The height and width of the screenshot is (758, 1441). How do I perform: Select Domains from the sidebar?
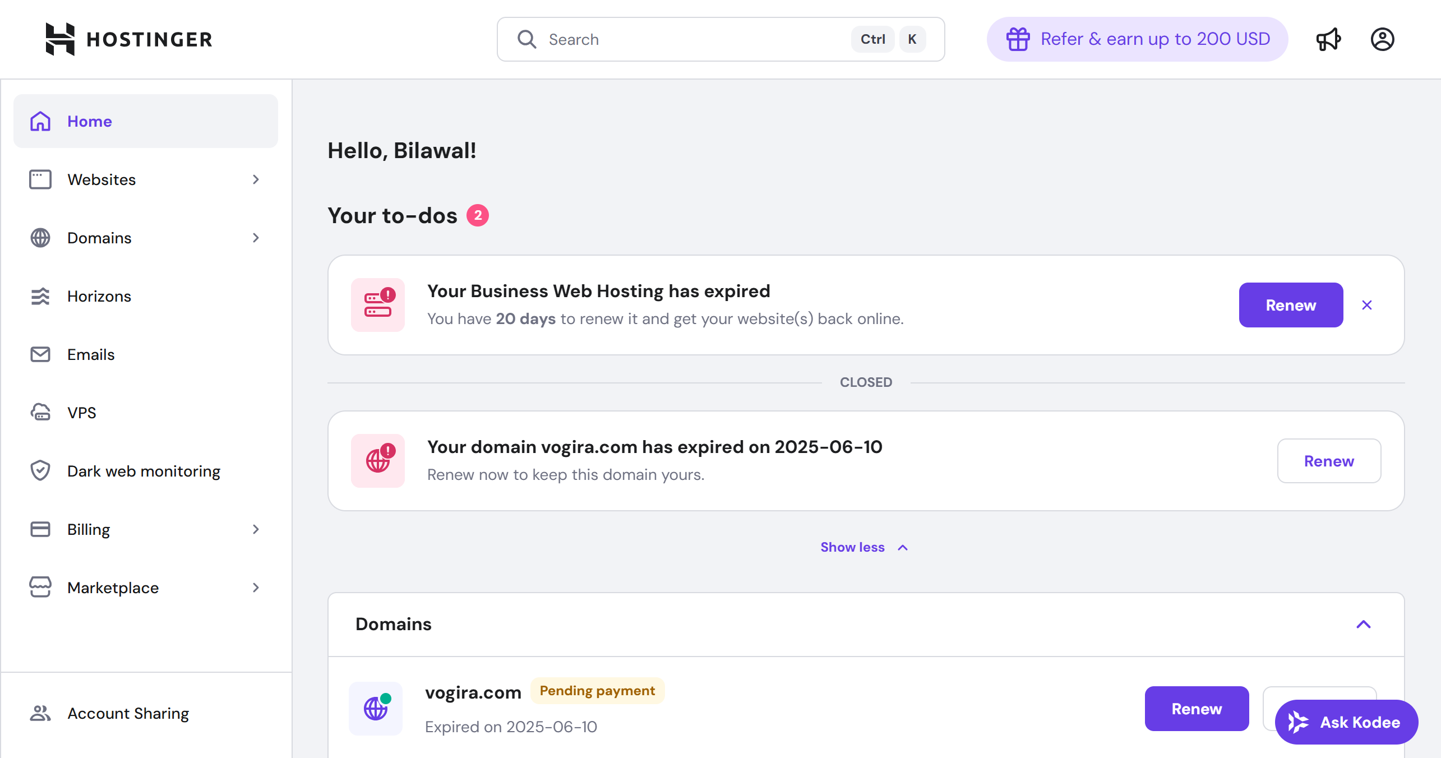[x=99, y=238]
